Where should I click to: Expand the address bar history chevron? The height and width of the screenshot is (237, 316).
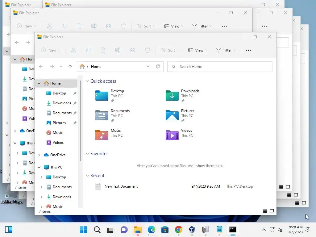[148, 67]
